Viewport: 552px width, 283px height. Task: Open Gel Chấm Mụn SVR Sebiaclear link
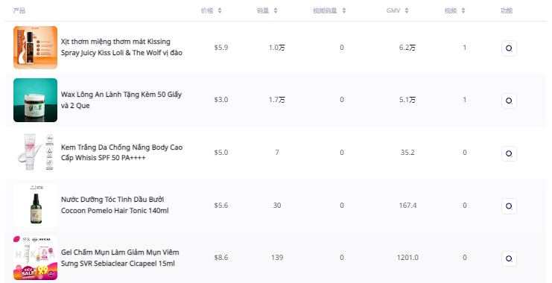[x=120, y=258]
